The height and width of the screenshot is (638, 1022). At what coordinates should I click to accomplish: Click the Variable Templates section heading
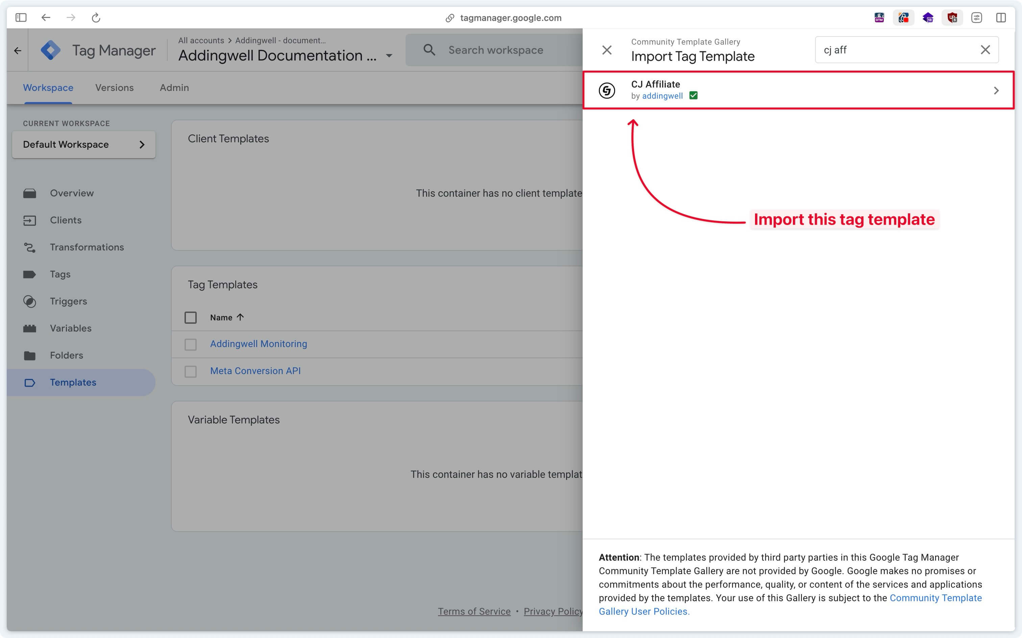pos(234,419)
